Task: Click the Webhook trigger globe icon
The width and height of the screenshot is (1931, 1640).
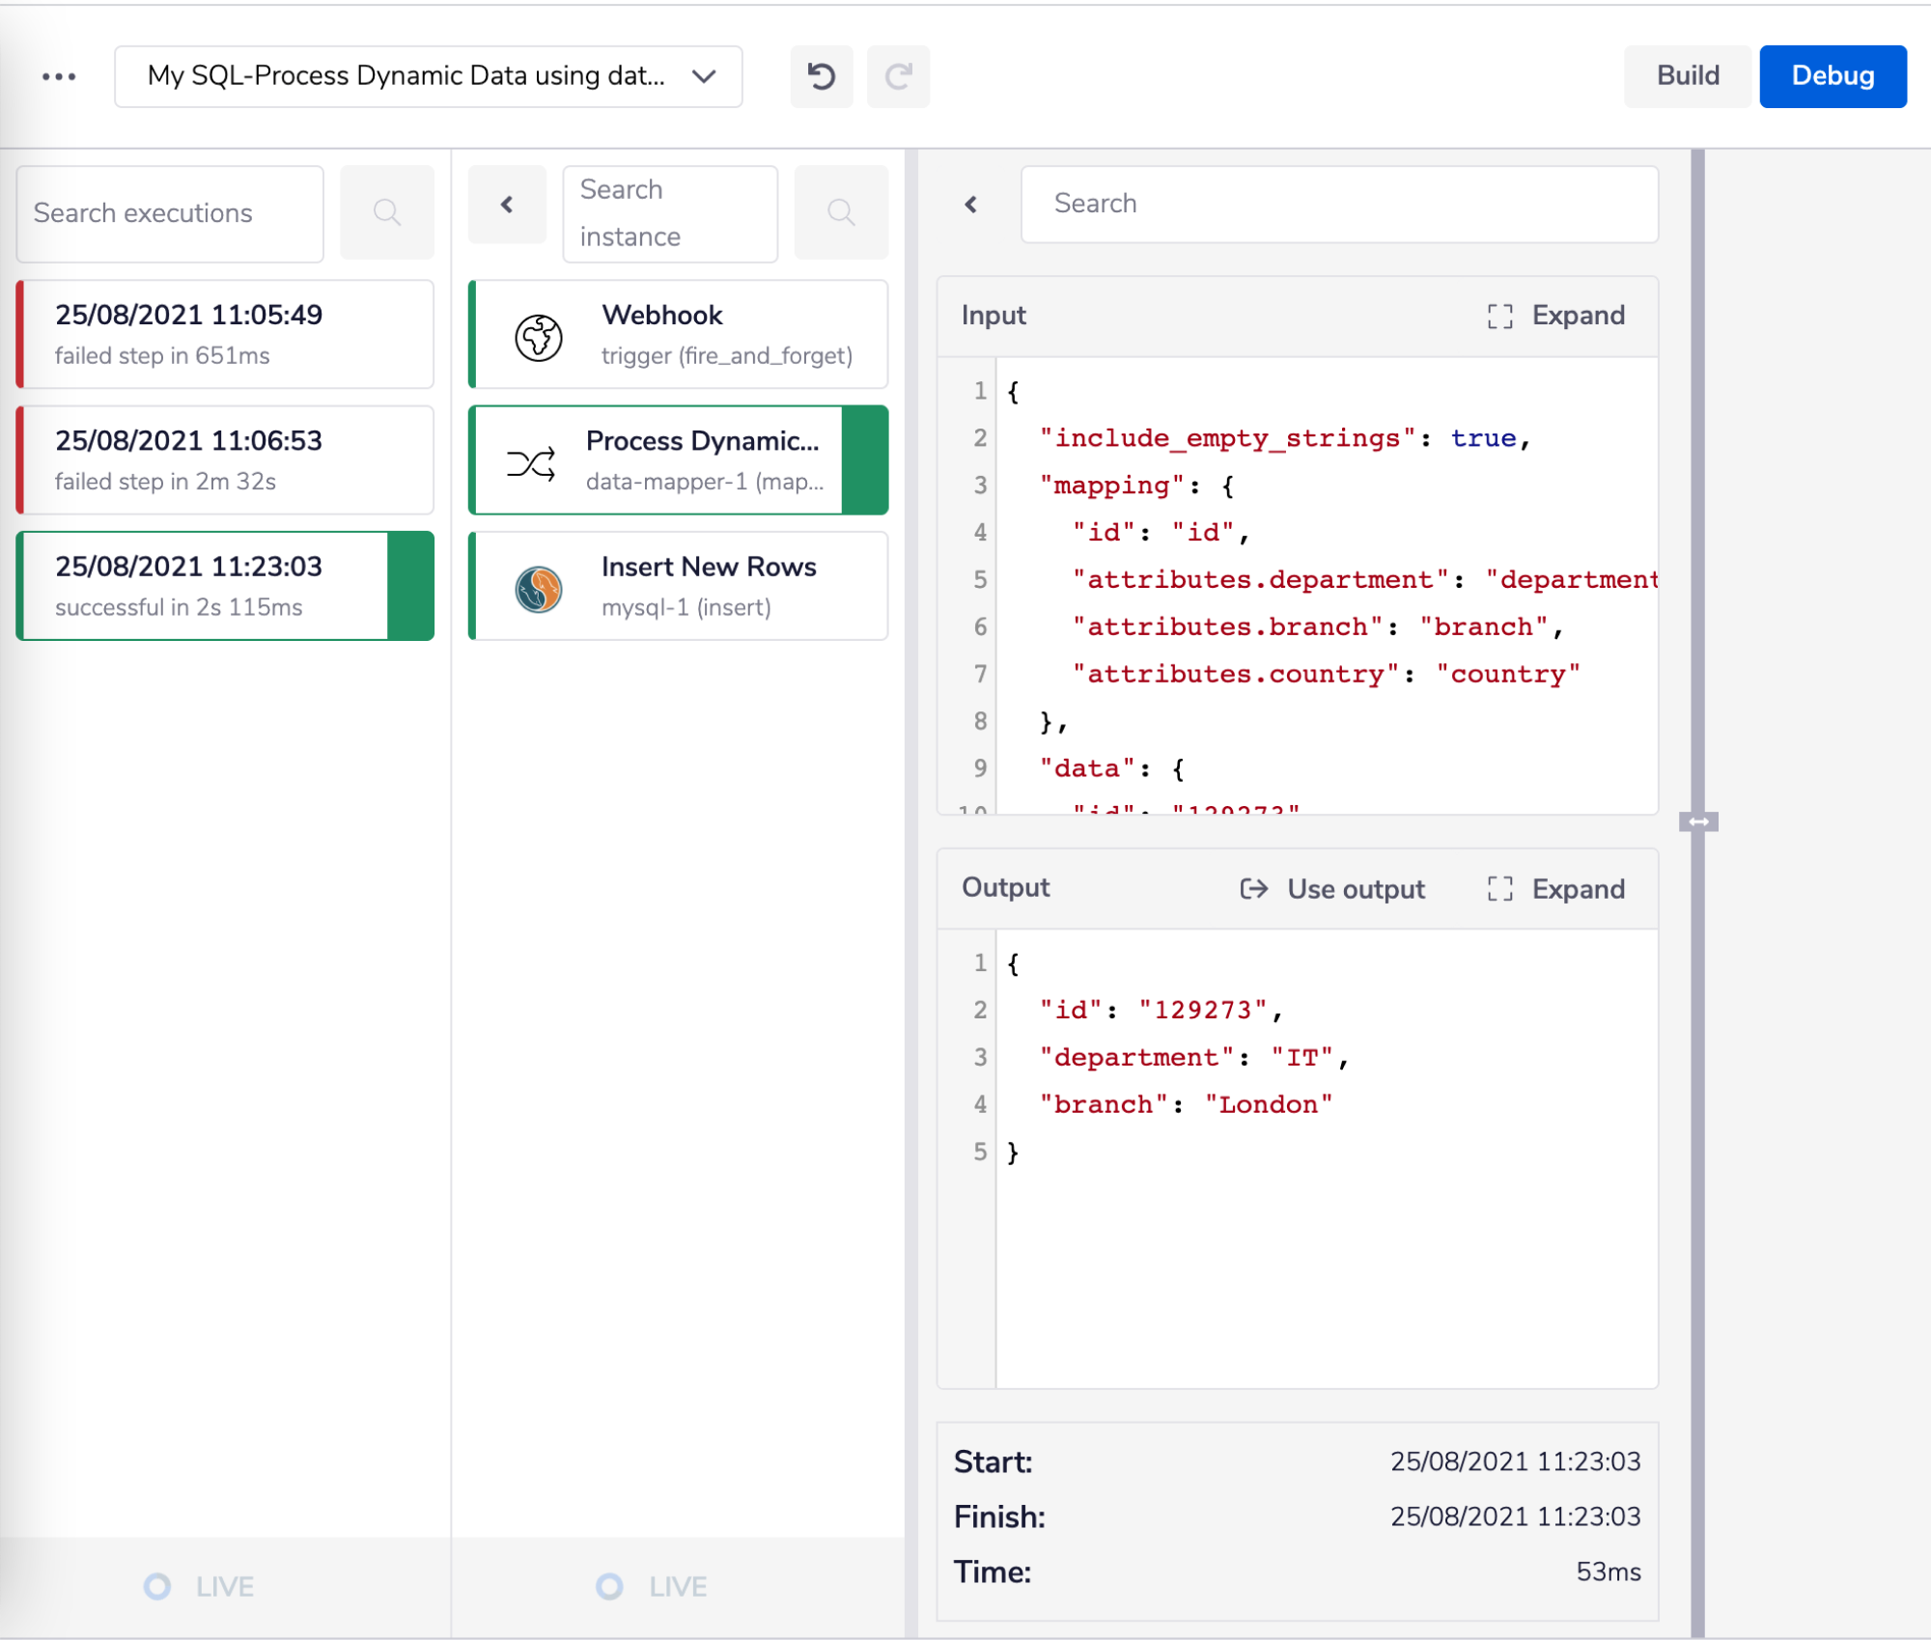Action: pyautogui.click(x=538, y=335)
